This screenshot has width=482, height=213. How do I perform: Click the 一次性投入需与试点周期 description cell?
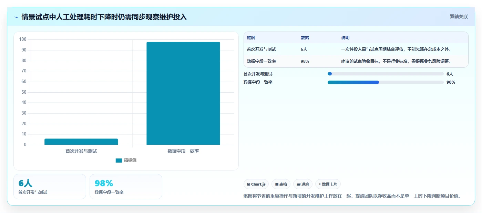click(396, 49)
